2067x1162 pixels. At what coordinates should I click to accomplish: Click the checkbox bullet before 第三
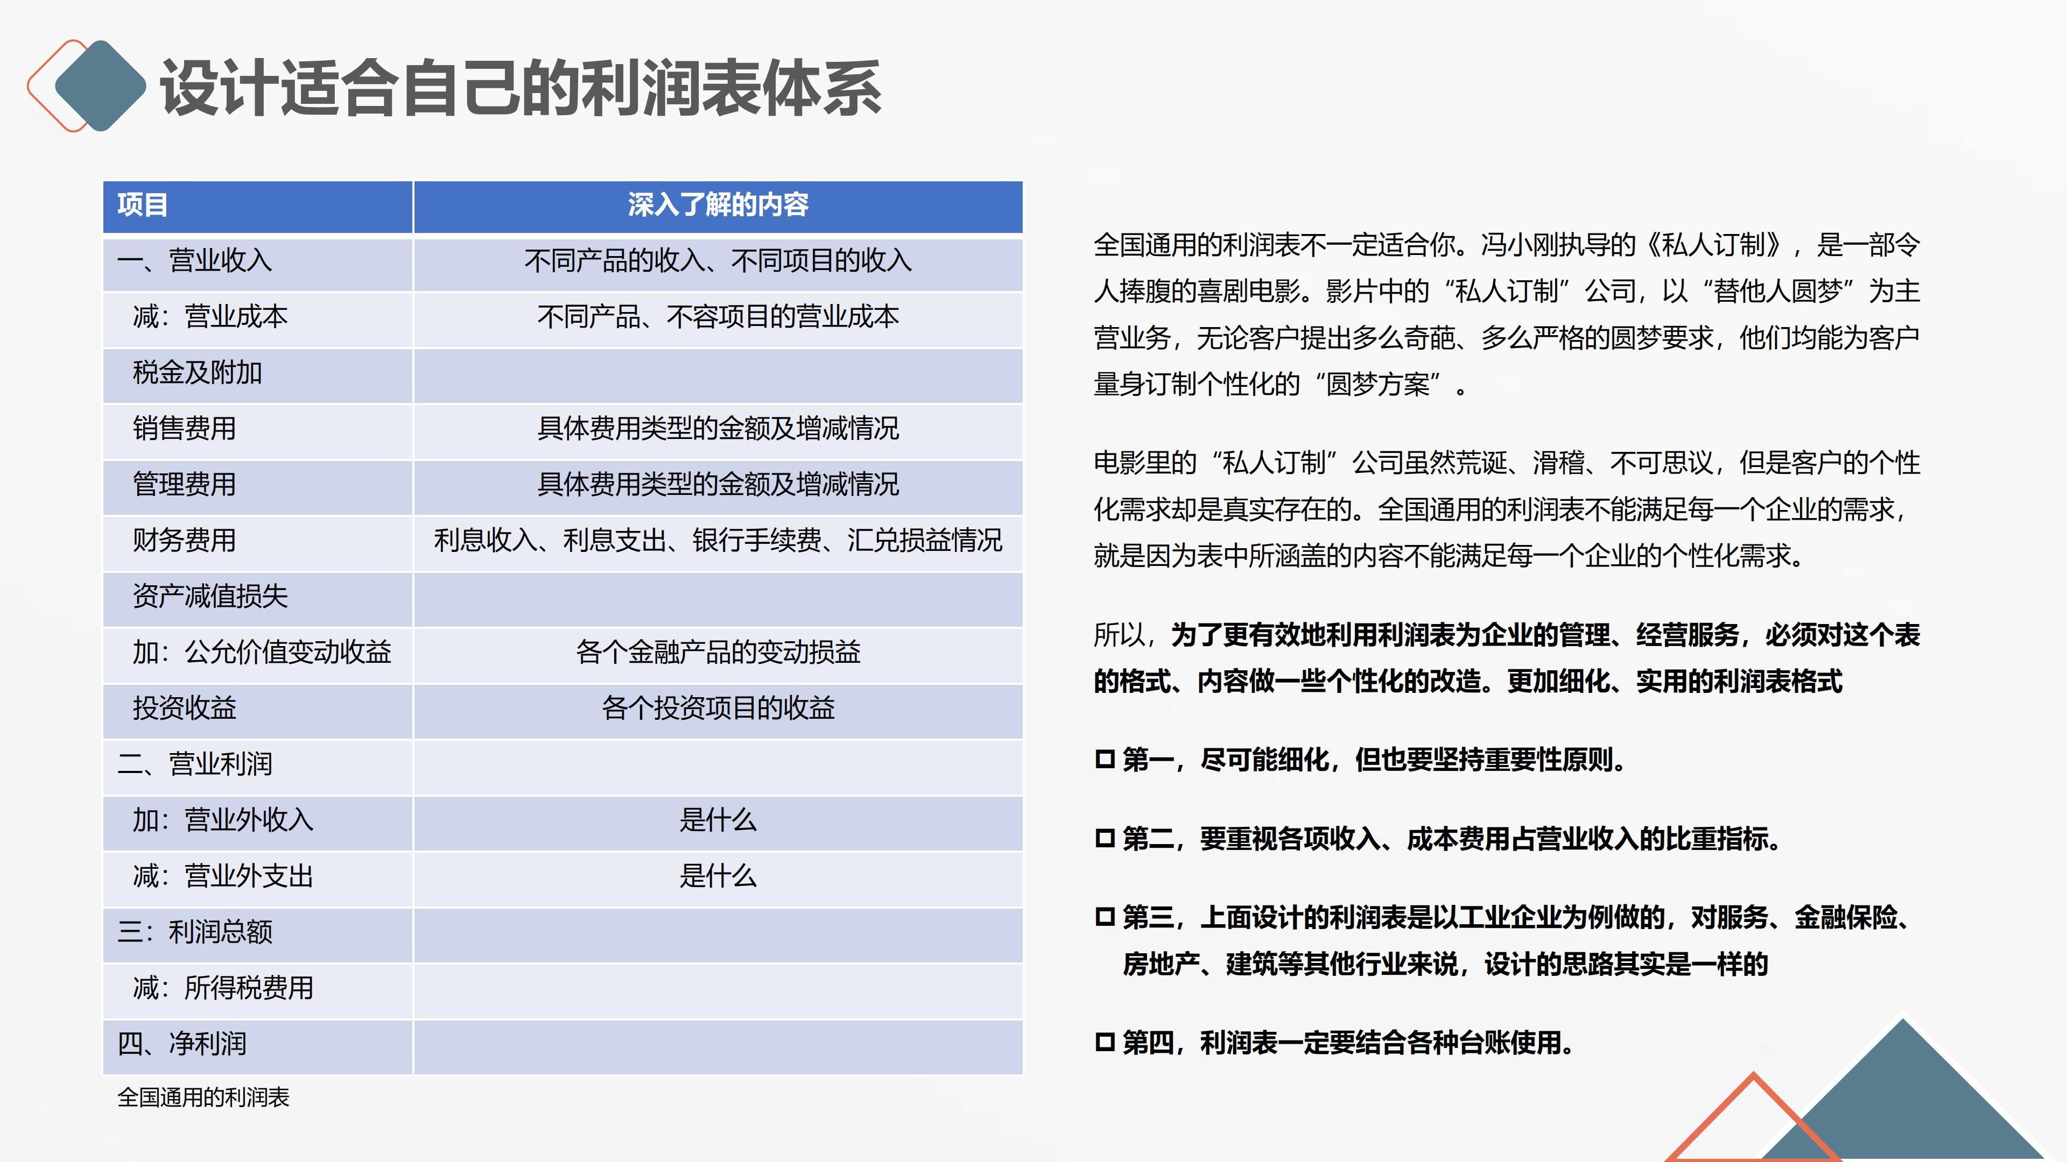coord(1105,917)
